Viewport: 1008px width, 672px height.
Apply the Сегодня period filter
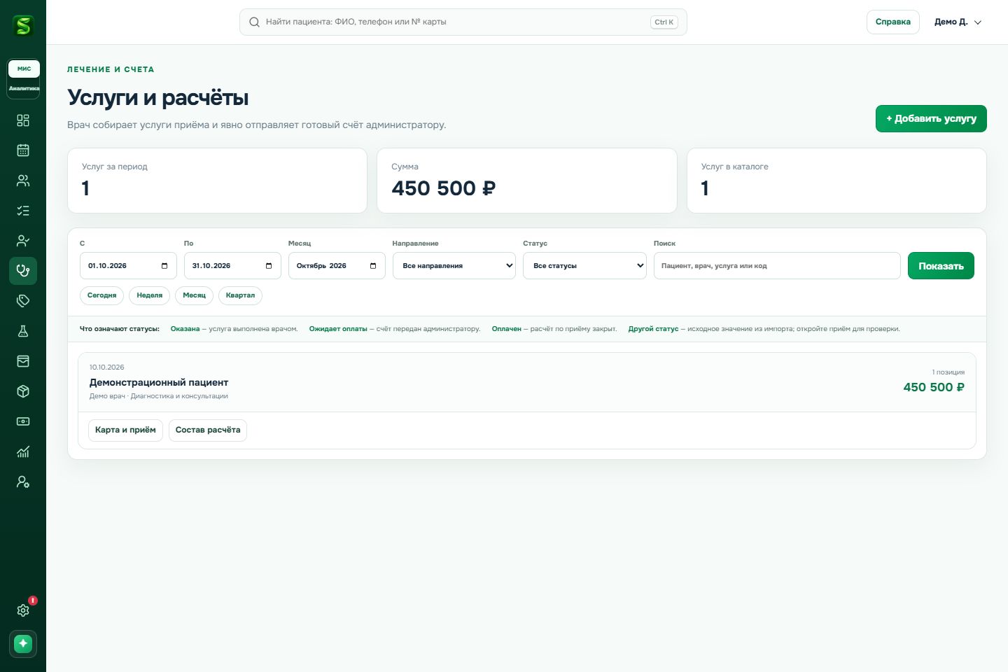click(101, 295)
